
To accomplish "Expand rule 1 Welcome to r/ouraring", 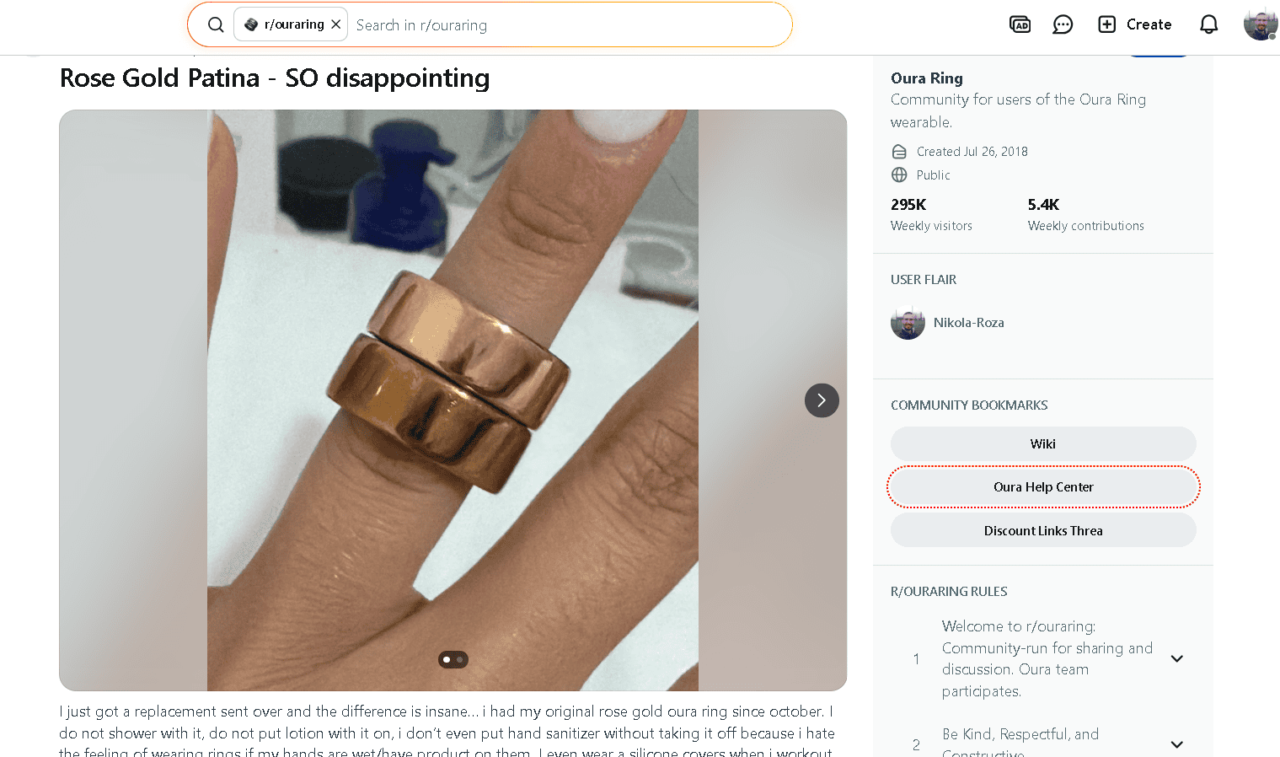I will pos(1177,658).
